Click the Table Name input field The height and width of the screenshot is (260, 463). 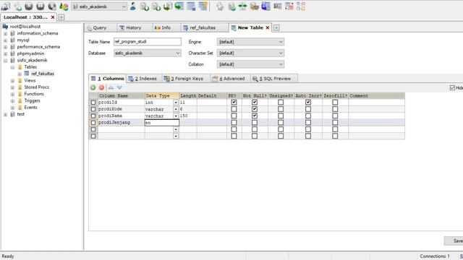(148, 42)
